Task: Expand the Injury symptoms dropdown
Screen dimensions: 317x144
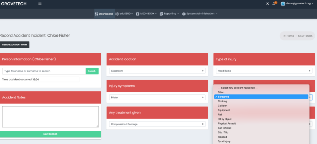Action: point(157,97)
